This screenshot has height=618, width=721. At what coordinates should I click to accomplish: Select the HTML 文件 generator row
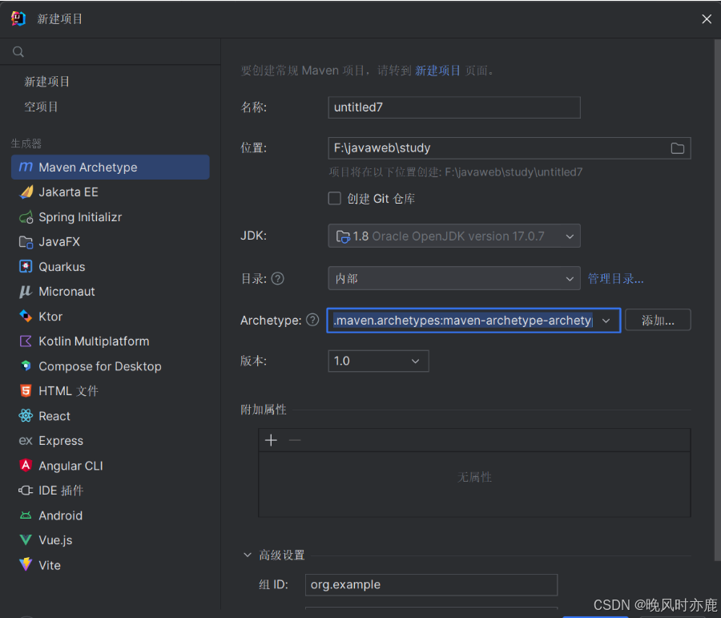pos(111,390)
